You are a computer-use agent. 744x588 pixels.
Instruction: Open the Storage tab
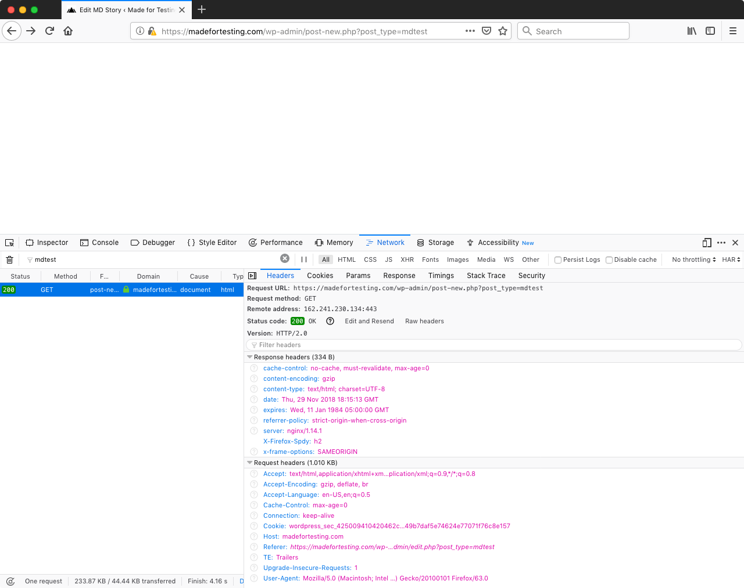(x=435, y=243)
